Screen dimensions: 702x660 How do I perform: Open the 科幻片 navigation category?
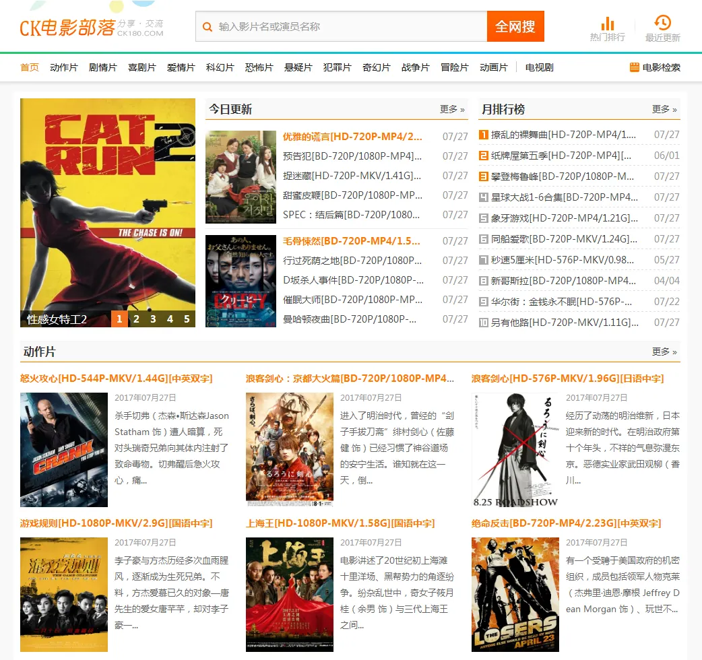tap(220, 67)
